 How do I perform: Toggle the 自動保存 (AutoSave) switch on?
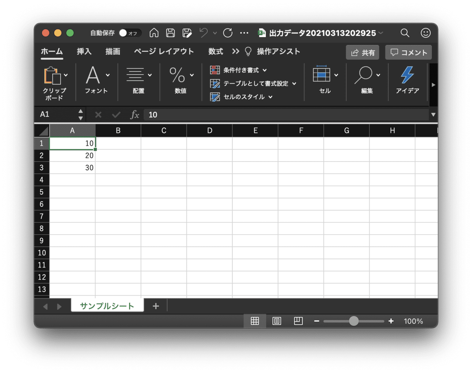click(130, 33)
